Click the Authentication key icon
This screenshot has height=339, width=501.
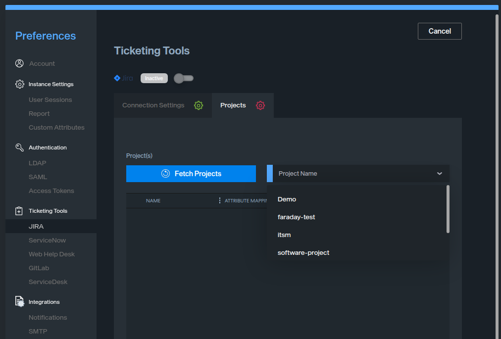19,147
